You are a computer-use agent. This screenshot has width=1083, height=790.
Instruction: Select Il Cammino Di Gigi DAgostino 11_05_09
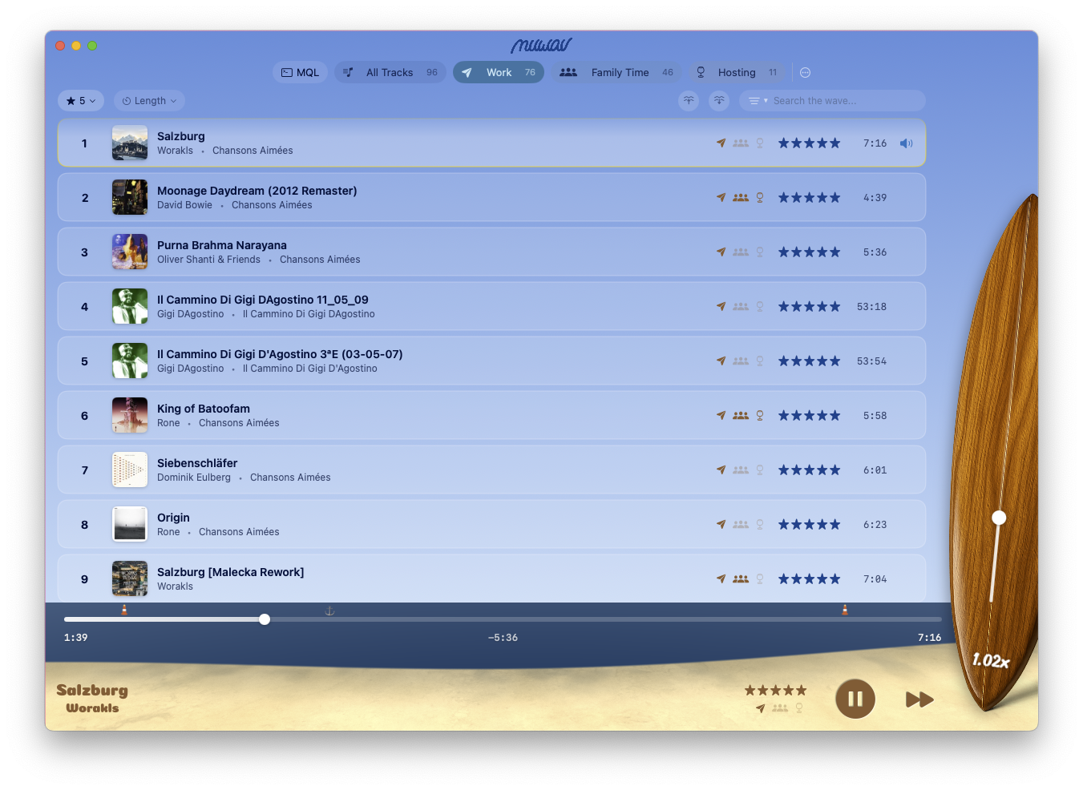263,300
